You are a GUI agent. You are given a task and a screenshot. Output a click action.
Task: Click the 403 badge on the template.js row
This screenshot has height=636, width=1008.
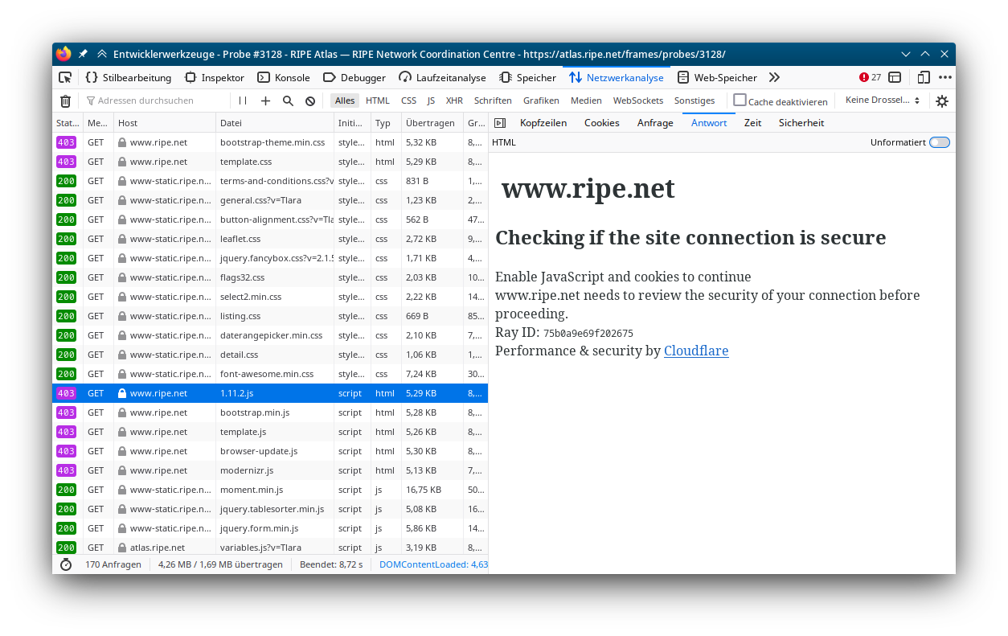66,432
